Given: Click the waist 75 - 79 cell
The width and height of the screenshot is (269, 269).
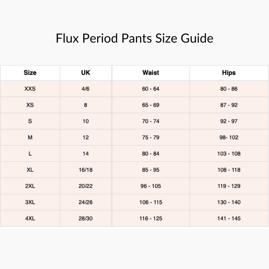Looking at the screenshot, I should coord(151,137).
